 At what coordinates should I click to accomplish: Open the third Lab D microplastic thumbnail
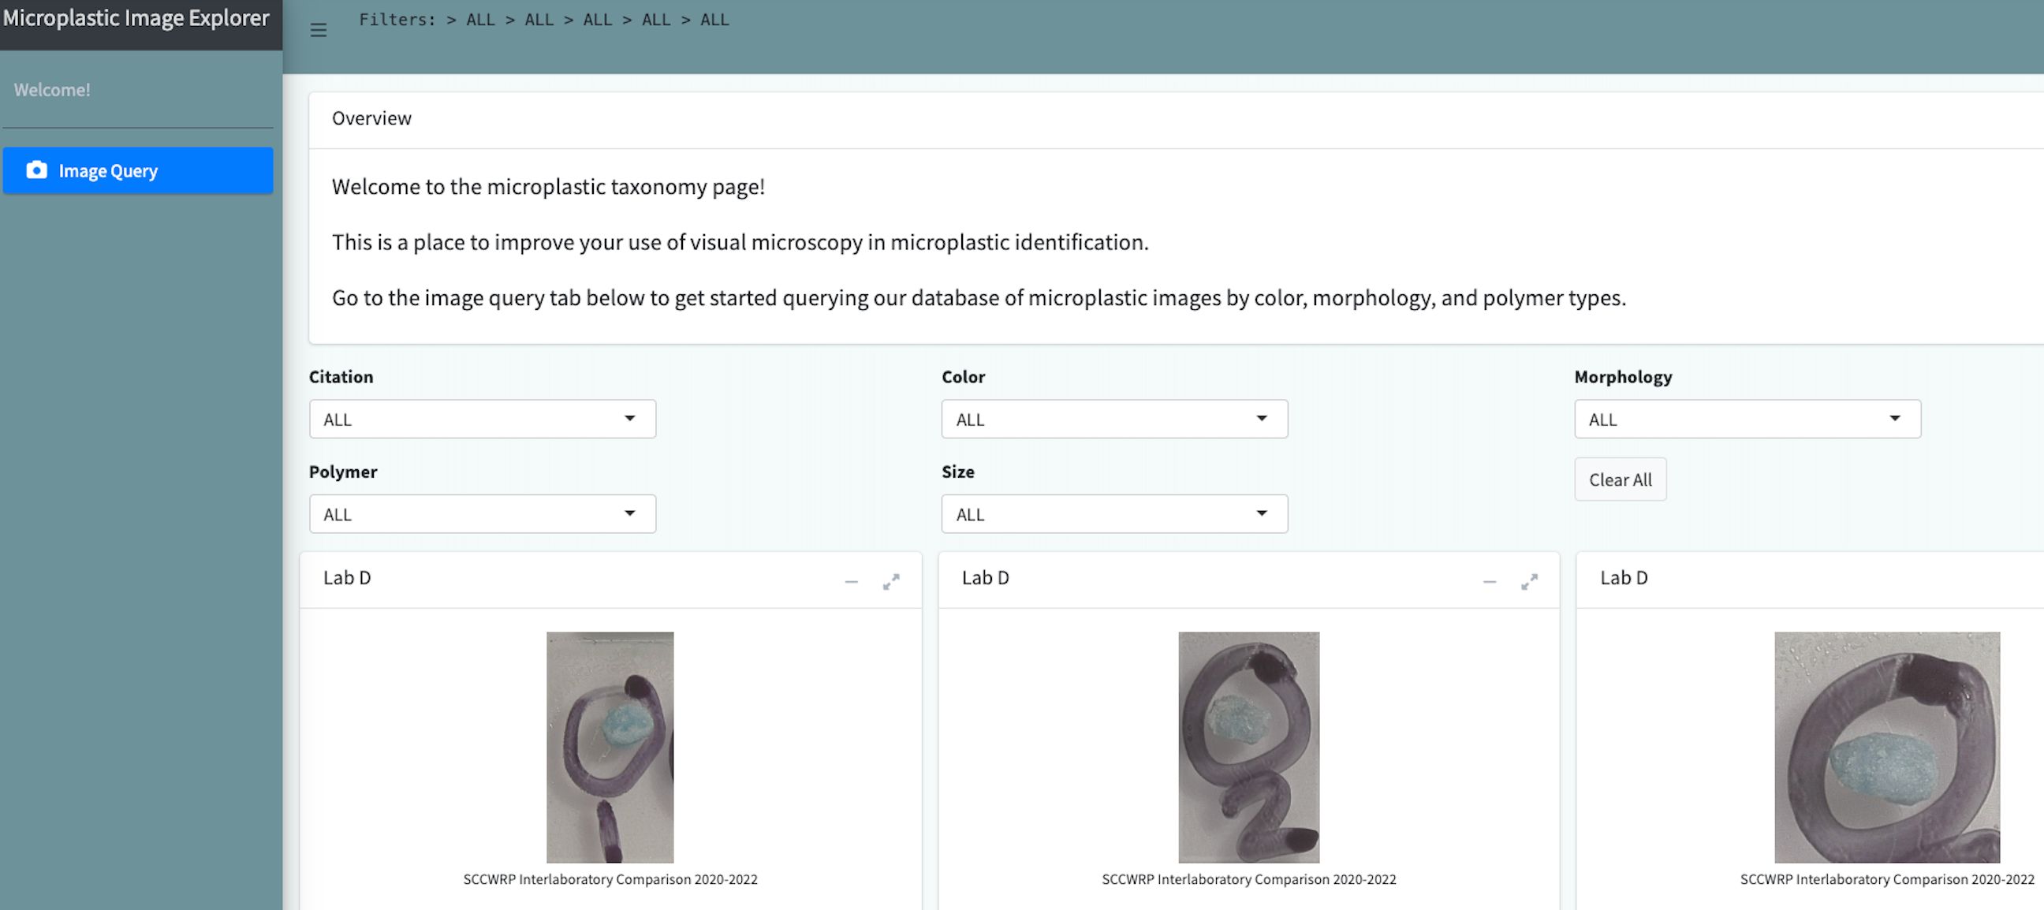[x=1886, y=747]
